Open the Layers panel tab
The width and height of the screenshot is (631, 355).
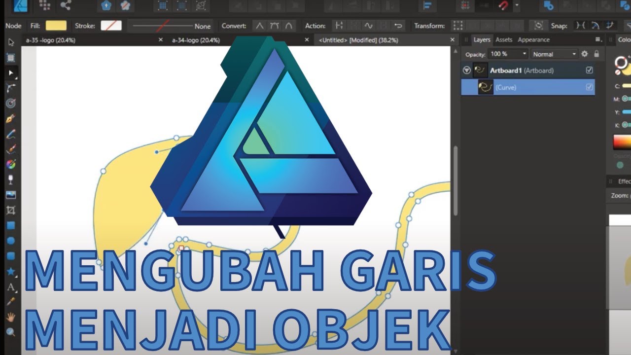(482, 40)
